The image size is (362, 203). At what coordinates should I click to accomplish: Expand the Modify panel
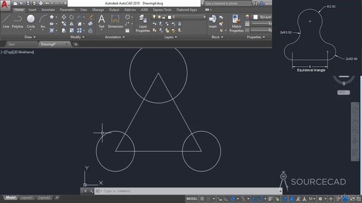77,37
